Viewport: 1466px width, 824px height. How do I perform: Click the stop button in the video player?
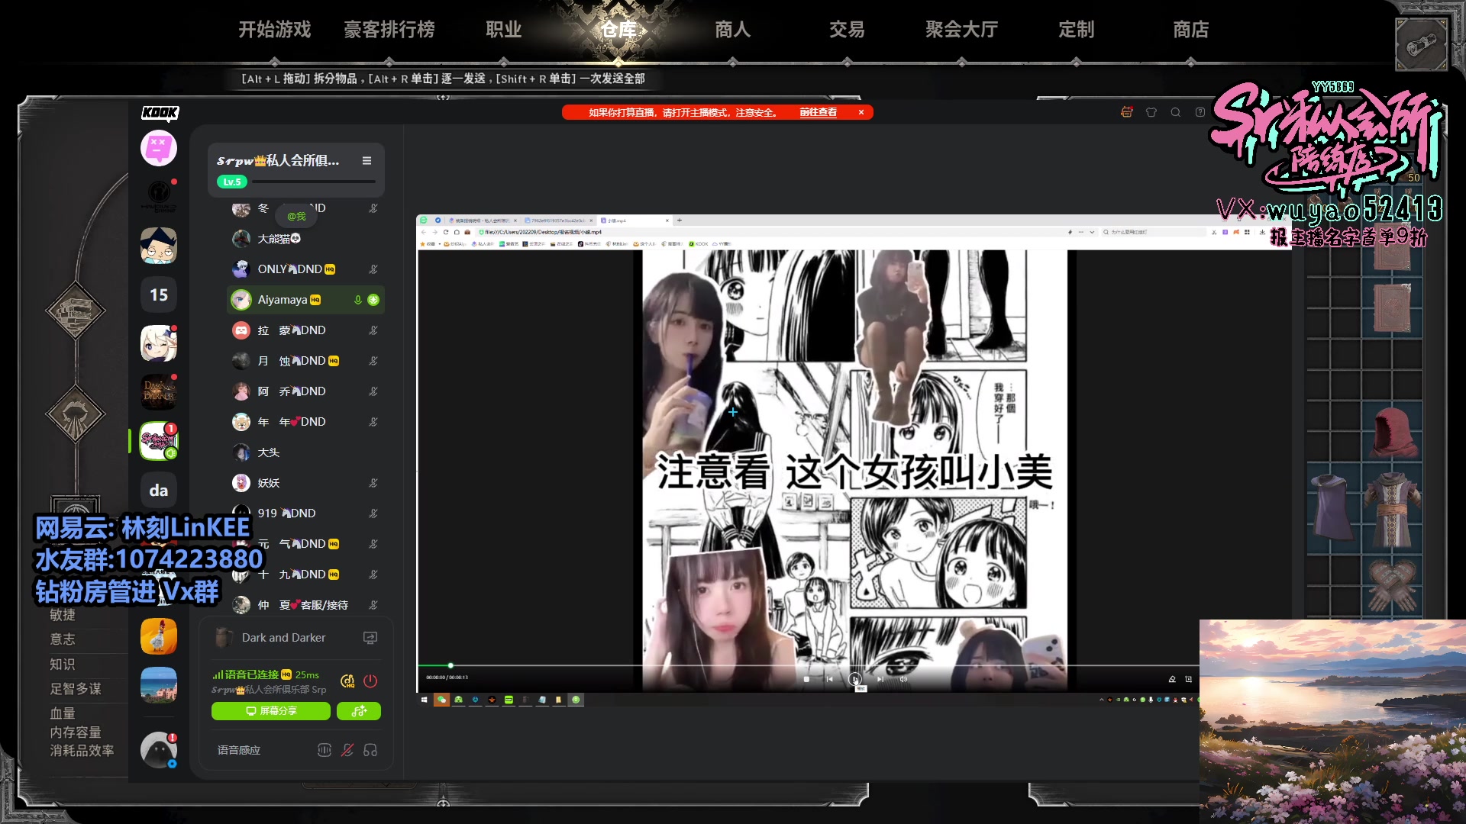click(806, 679)
